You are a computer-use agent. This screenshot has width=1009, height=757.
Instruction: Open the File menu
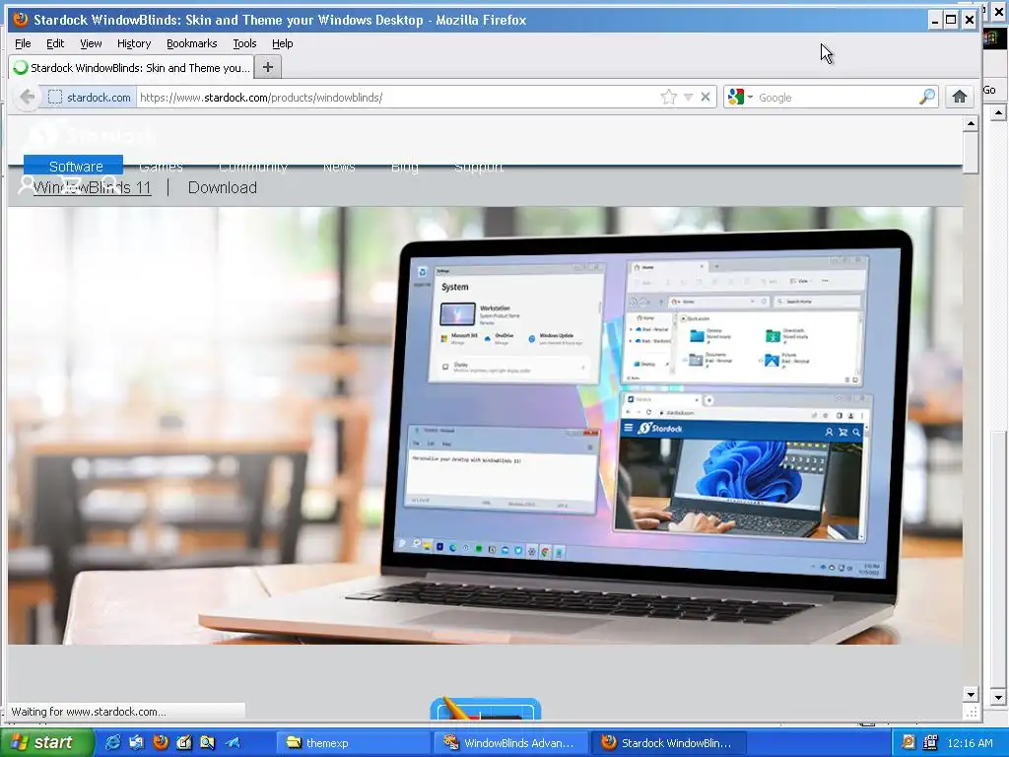coord(23,43)
